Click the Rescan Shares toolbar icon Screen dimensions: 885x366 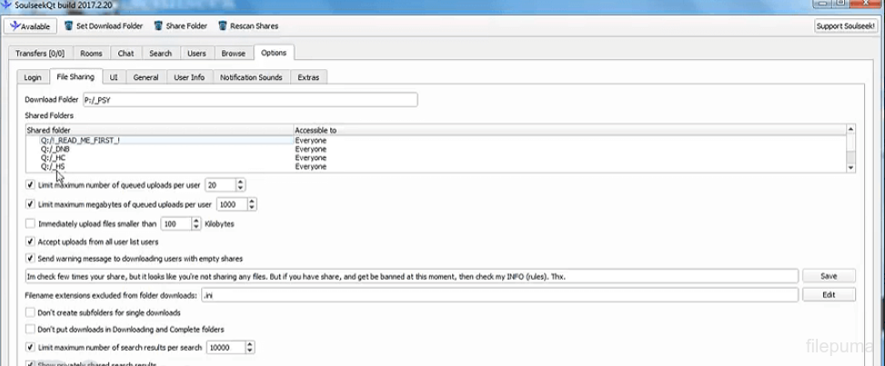[x=223, y=26]
